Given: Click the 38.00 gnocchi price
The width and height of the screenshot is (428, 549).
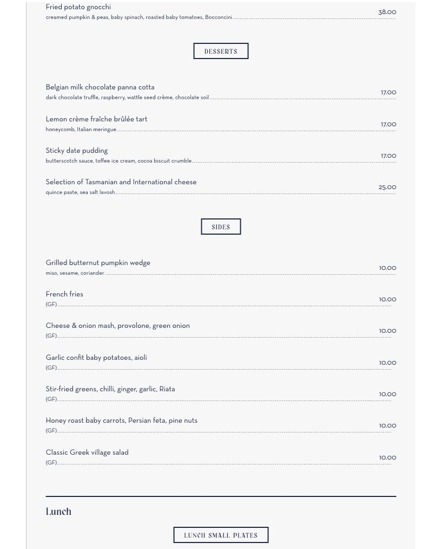Looking at the screenshot, I should point(387,12).
